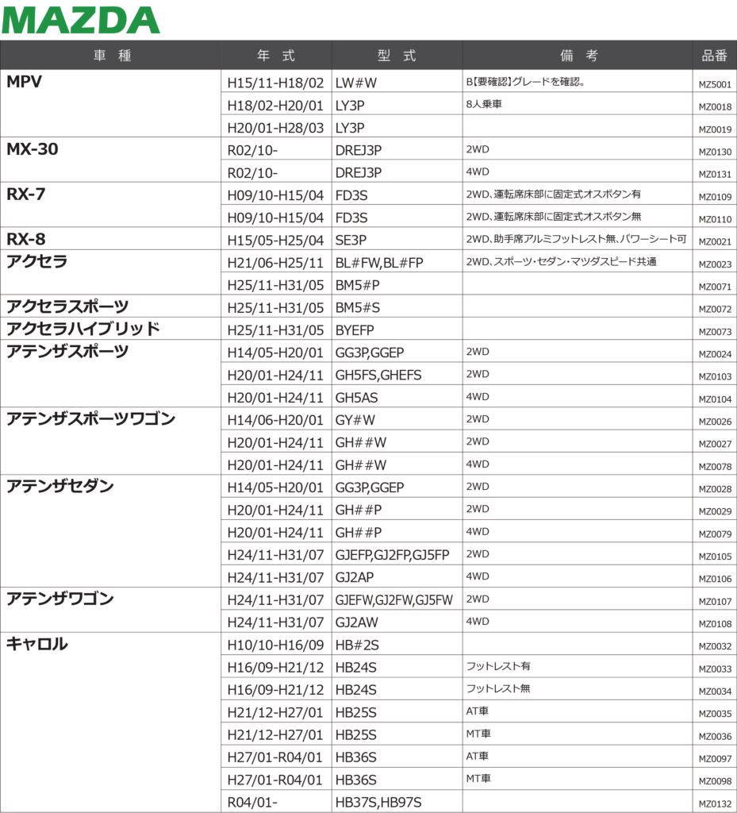Select the RX-8 model name
737x813 pixels.
pos(26,239)
